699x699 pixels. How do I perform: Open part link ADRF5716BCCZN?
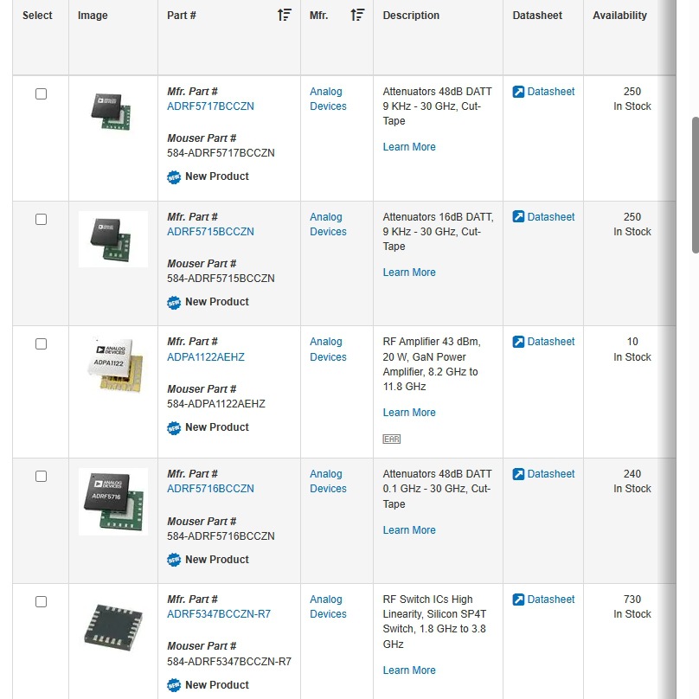[210, 489]
